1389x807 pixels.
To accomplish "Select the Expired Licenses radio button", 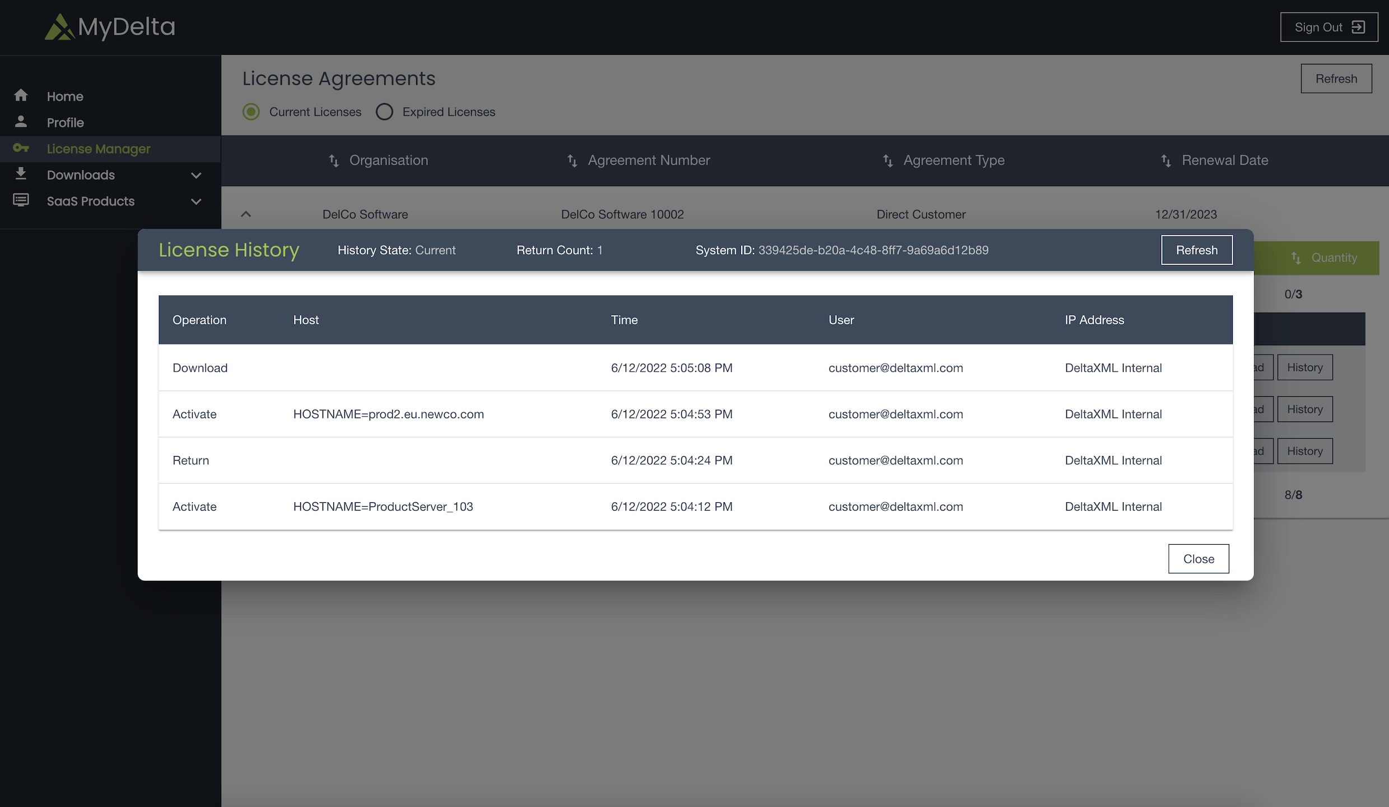I will 384,112.
